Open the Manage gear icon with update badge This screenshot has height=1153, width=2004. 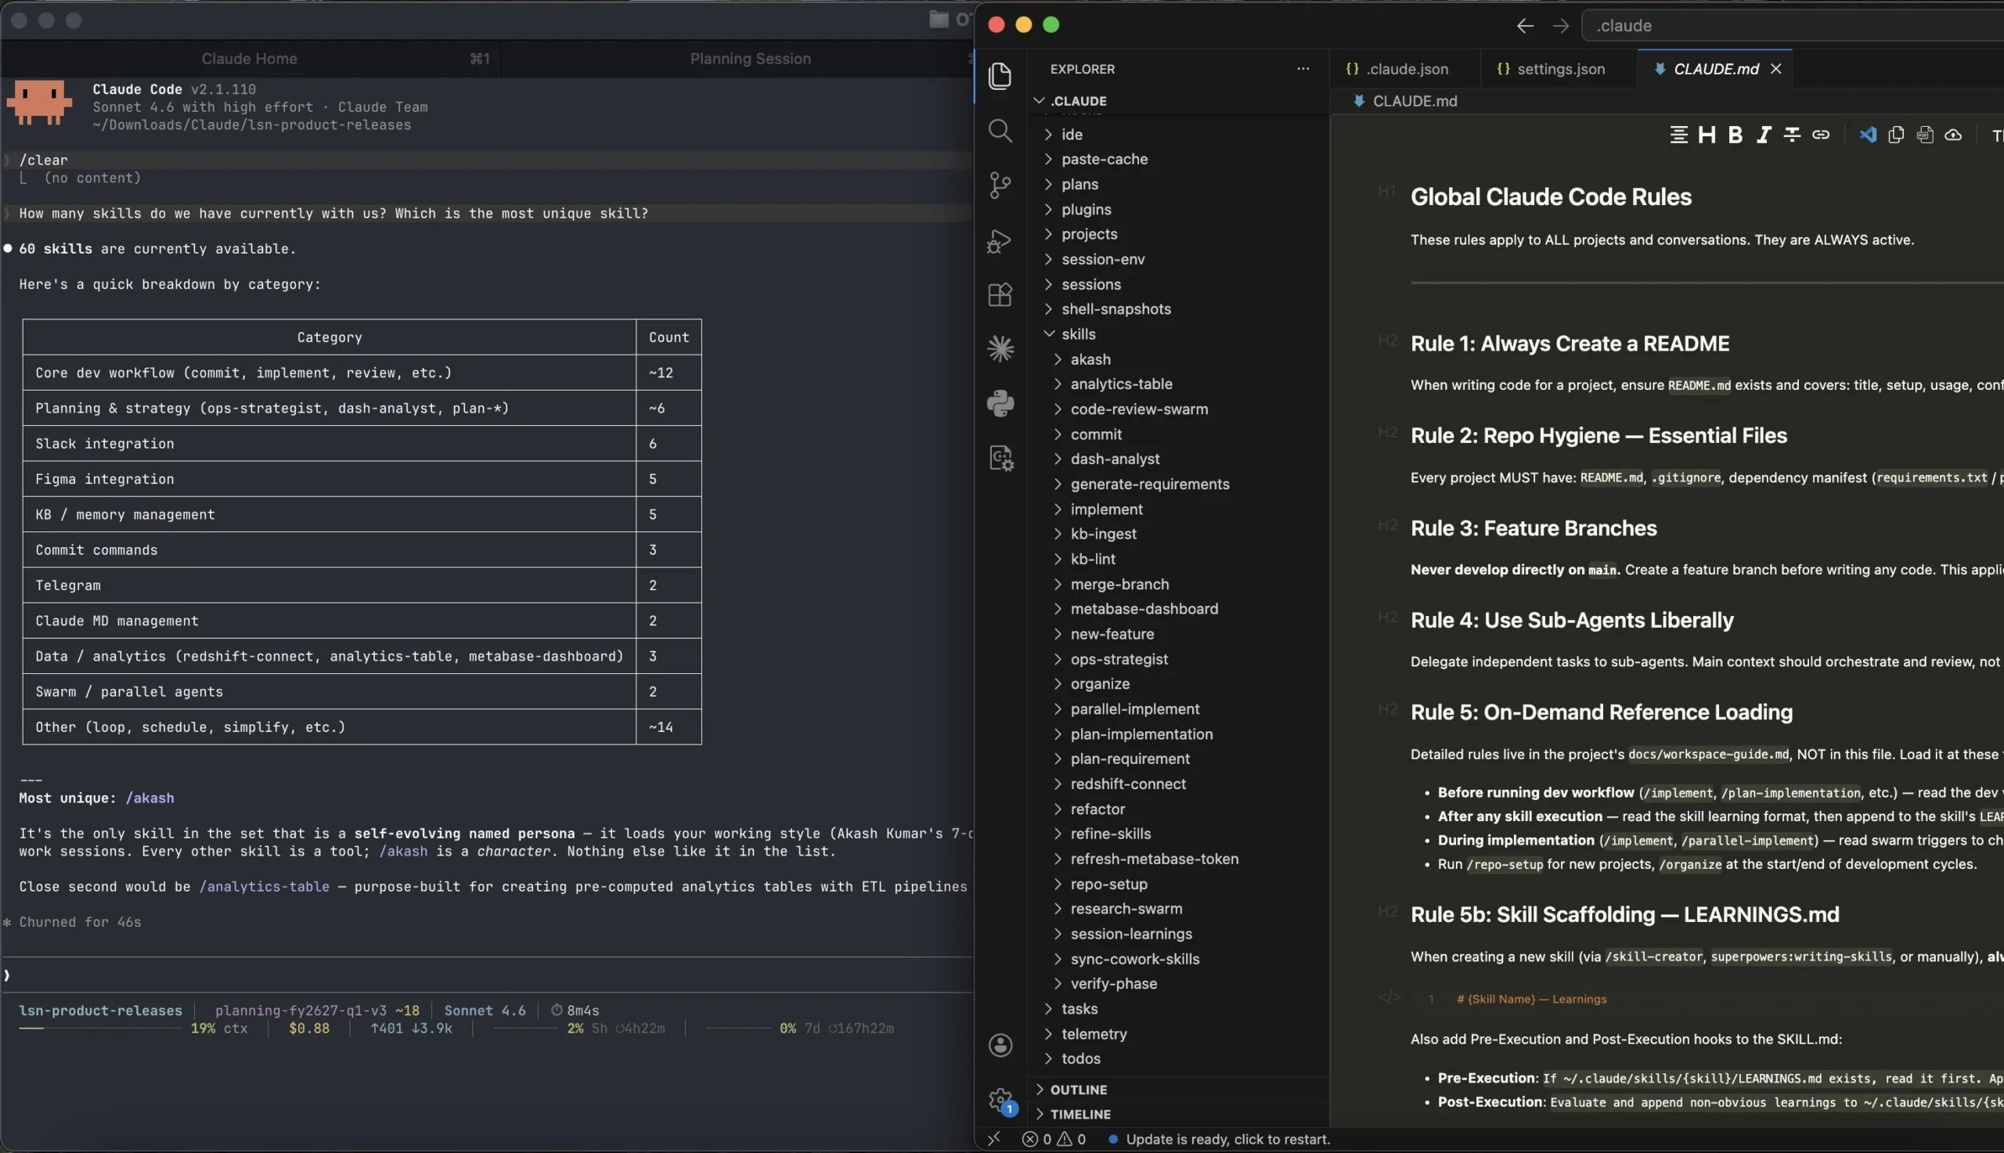(1000, 1100)
